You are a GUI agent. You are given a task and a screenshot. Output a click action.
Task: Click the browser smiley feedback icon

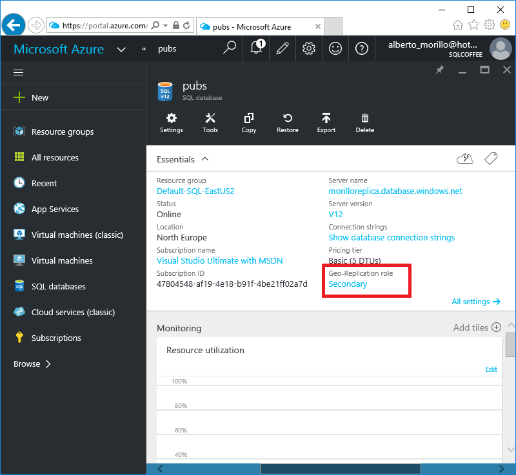[x=505, y=24]
